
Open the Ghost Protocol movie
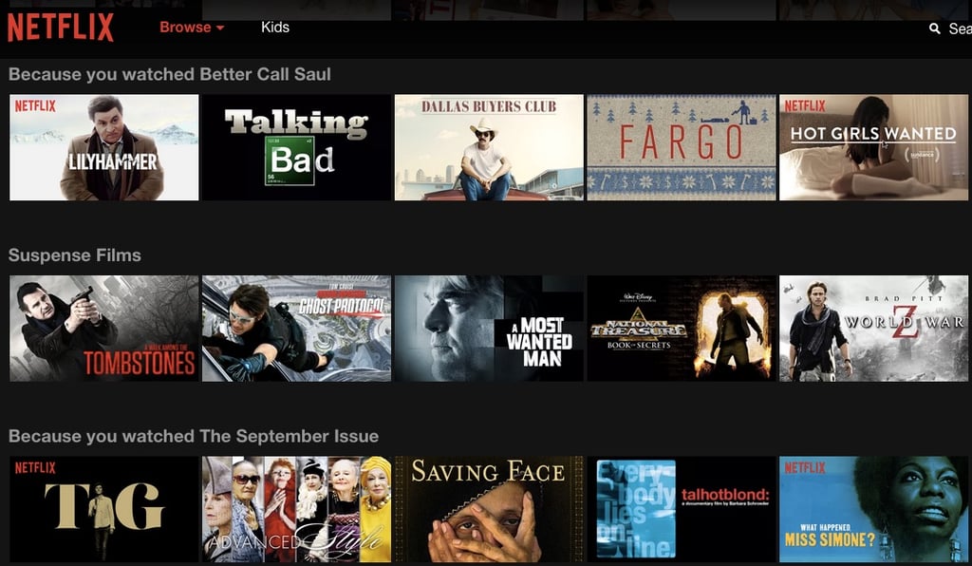click(297, 329)
